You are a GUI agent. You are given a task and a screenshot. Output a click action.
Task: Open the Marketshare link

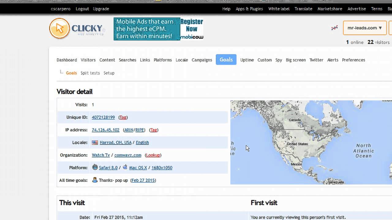click(x=330, y=9)
